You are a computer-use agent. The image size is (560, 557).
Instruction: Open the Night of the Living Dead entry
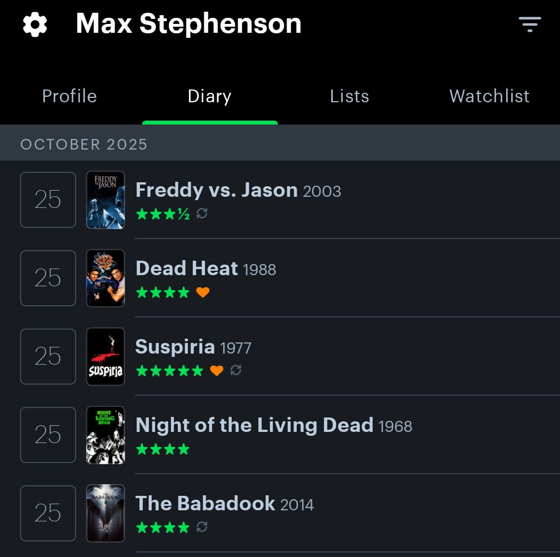tap(254, 426)
